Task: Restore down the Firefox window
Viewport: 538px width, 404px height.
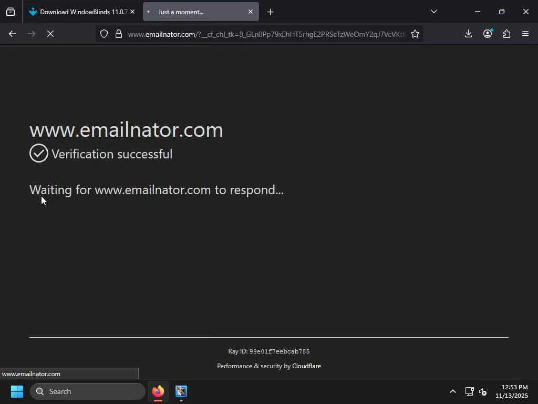Action: tap(502, 12)
